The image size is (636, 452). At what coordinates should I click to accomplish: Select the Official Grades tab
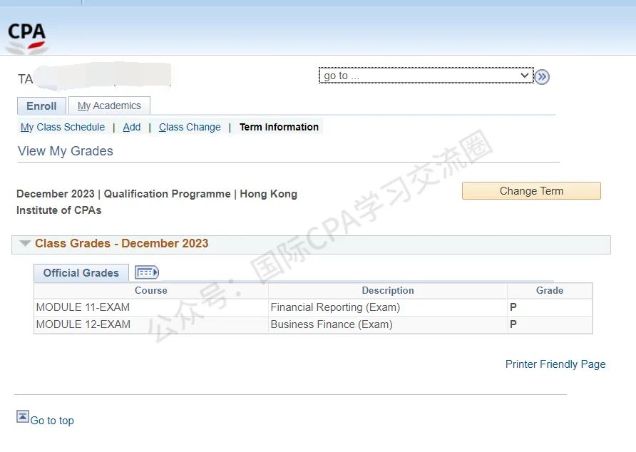click(x=81, y=272)
